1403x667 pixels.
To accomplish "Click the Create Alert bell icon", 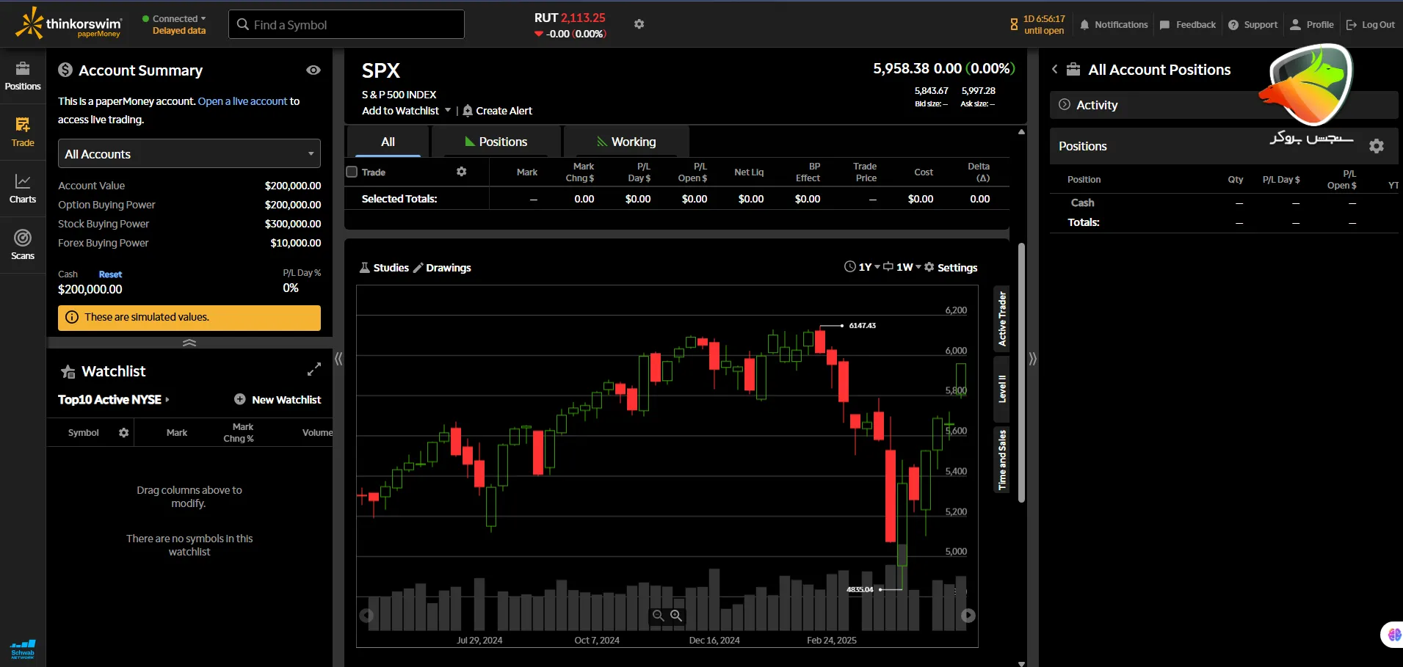I will pyautogui.click(x=468, y=111).
